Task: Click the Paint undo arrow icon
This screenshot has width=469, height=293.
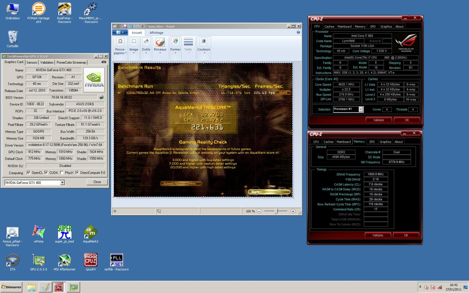Action: (x=131, y=26)
